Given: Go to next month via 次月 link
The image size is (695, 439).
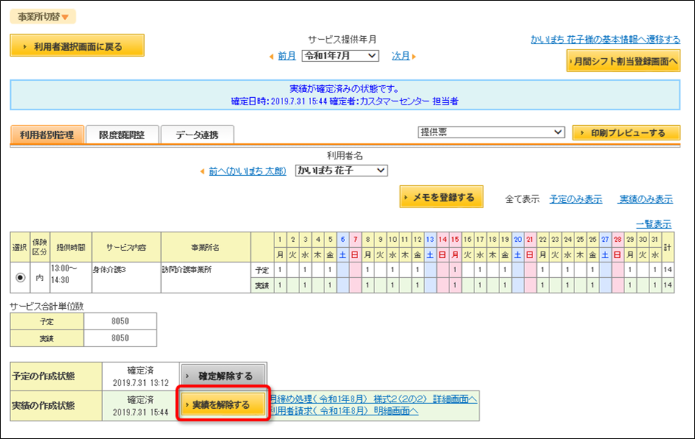Looking at the screenshot, I should (400, 57).
